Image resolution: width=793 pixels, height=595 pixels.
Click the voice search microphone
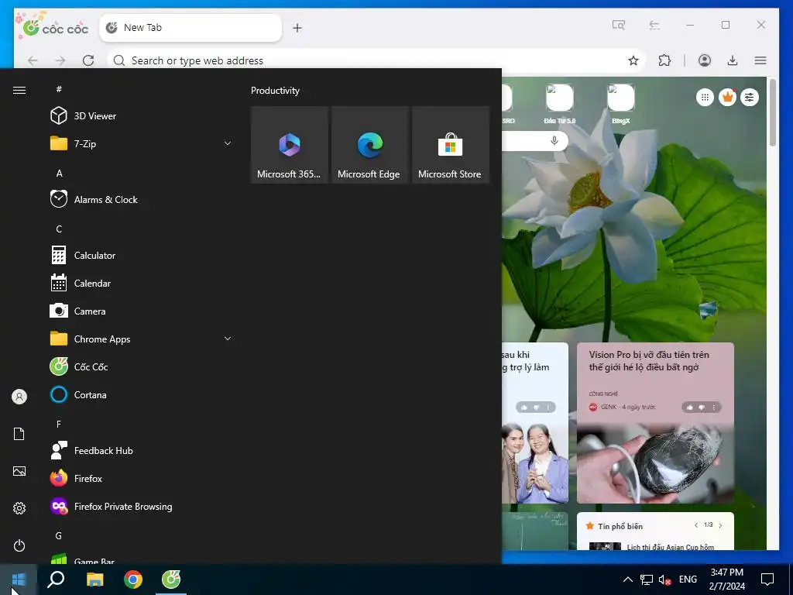554,141
